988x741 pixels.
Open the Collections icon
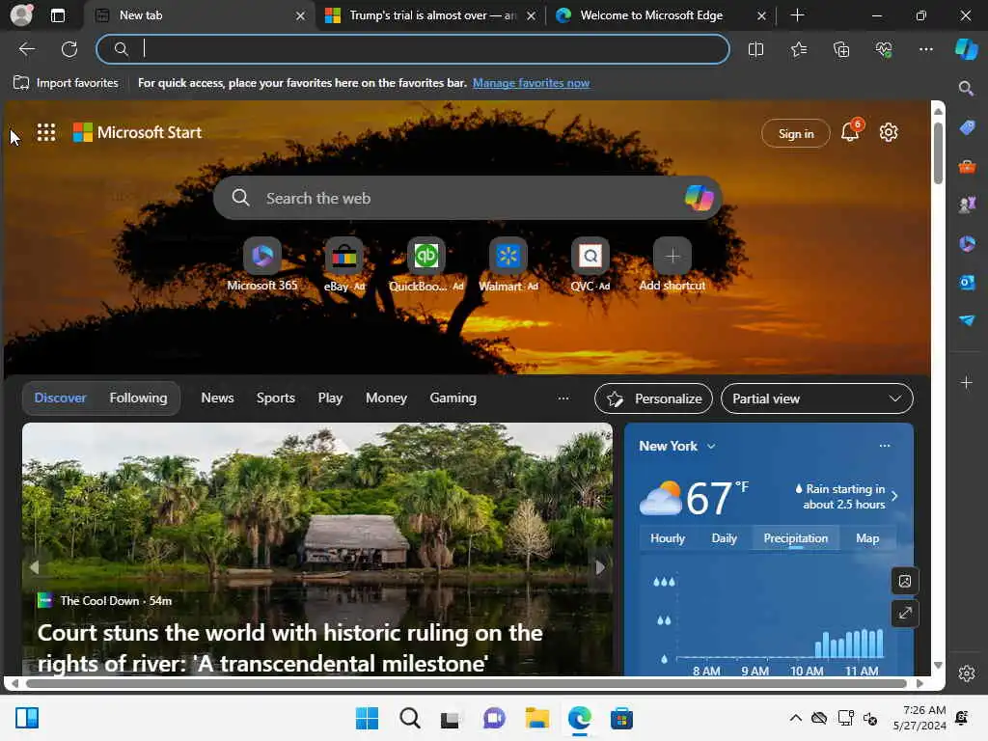click(x=841, y=49)
